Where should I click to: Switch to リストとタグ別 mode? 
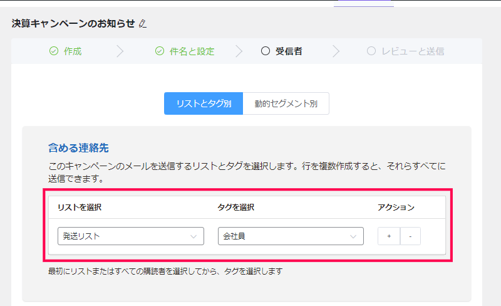click(204, 103)
